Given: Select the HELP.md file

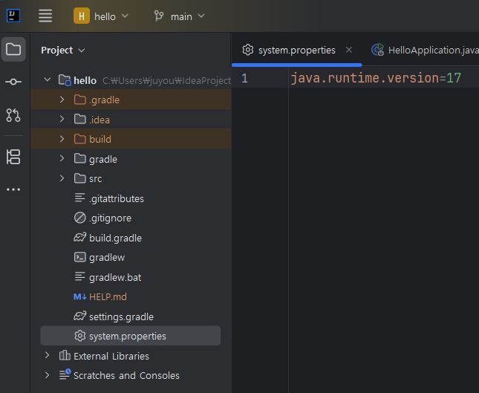Looking at the screenshot, I should tap(108, 296).
